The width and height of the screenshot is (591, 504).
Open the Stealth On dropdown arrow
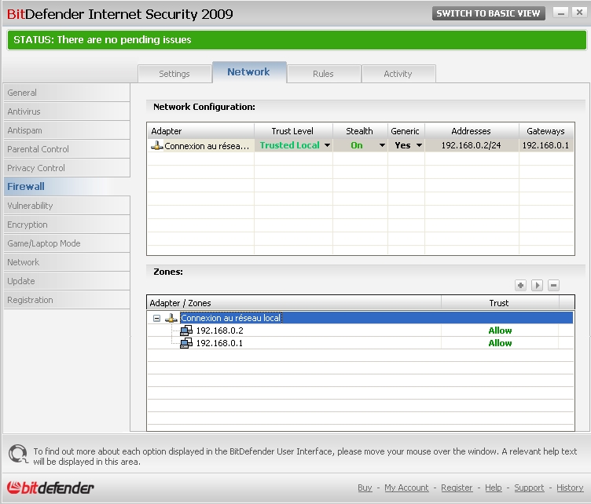(382, 145)
